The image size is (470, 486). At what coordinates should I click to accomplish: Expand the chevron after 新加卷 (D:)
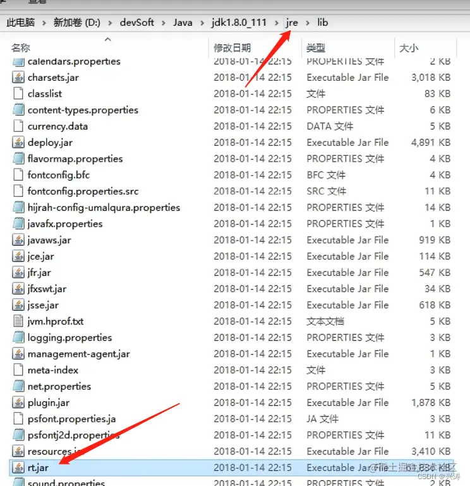(x=110, y=23)
